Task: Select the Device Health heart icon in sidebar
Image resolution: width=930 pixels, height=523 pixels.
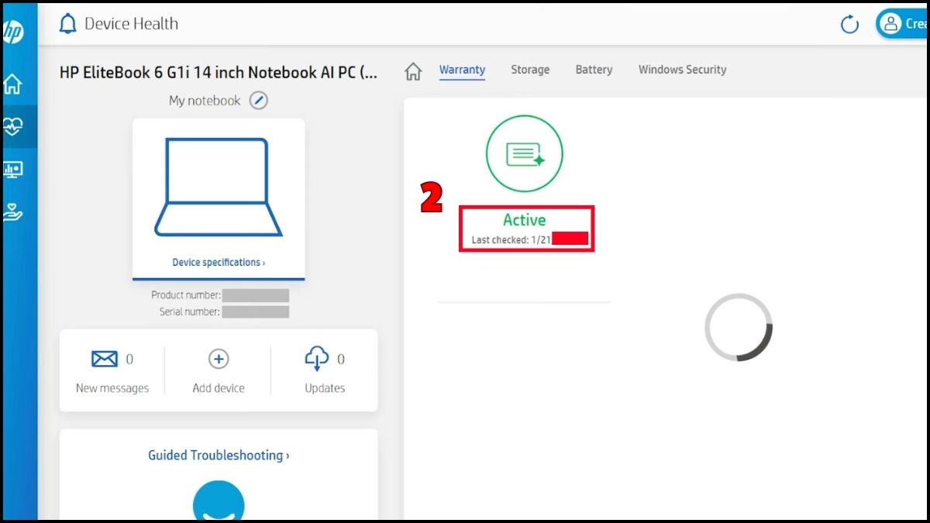Action: [x=13, y=126]
